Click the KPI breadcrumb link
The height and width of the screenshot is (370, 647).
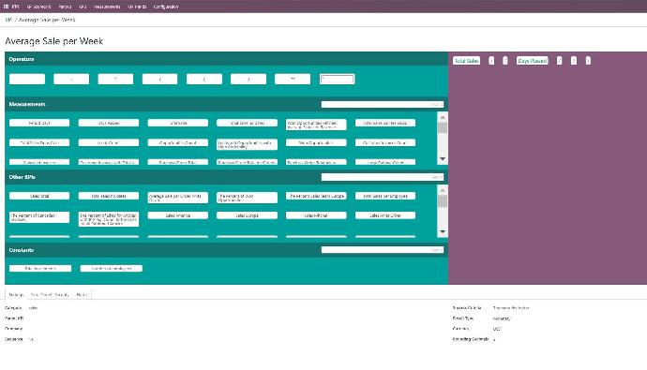8,20
